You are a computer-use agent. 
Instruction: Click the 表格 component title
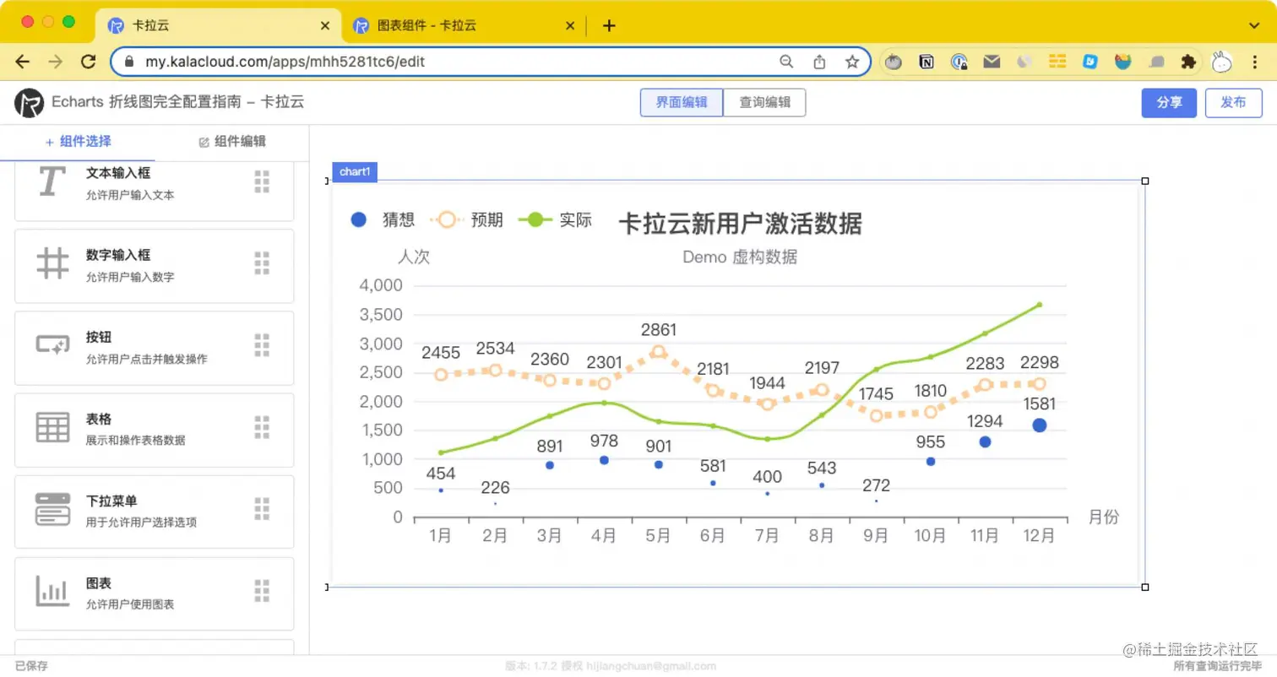click(x=99, y=419)
